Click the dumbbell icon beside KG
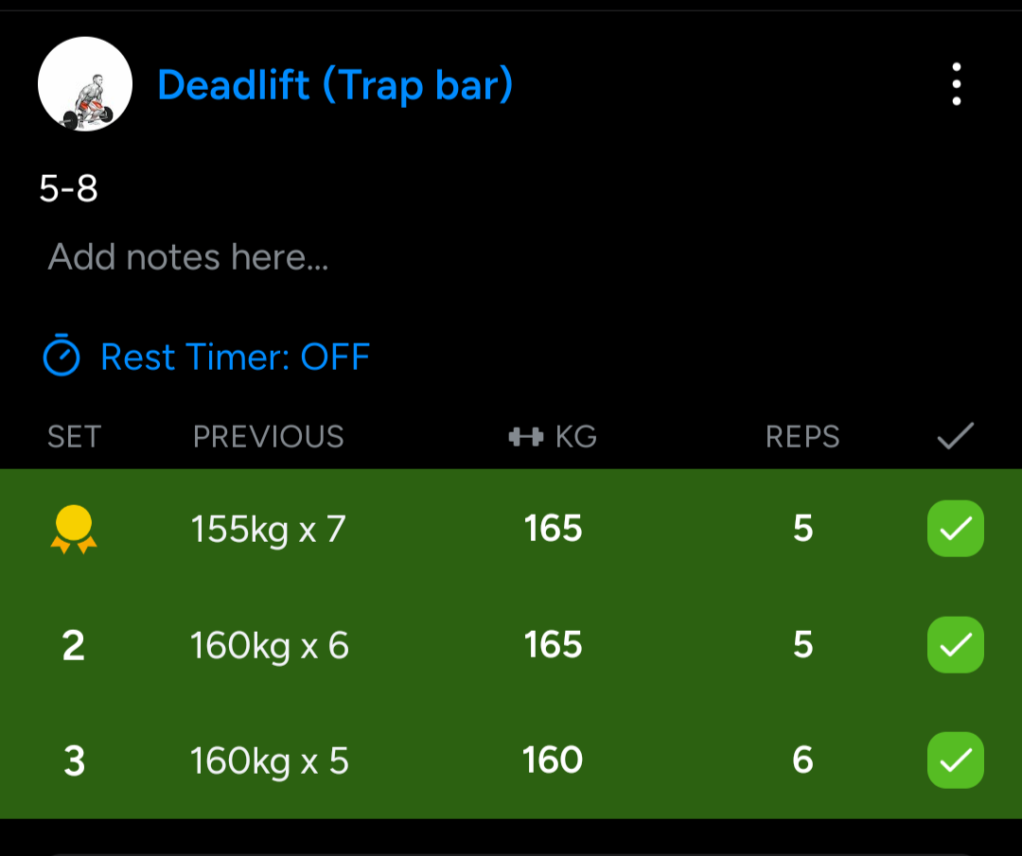Image resolution: width=1022 pixels, height=856 pixels. pos(526,436)
